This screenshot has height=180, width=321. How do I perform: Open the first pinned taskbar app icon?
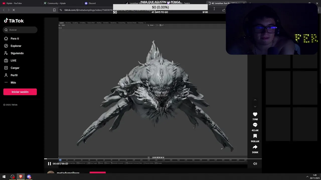[x=13, y=177]
